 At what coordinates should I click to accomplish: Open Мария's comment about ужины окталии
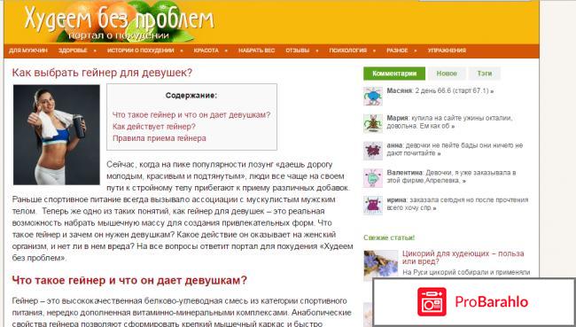[449, 122]
